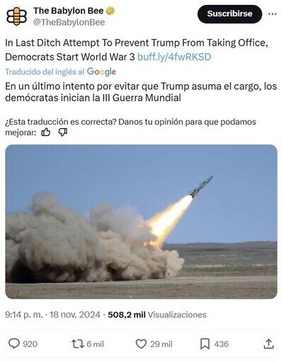Screen dimensions: 283x362
Task: Share the tweet with upload icon
Action: (269, 344)
